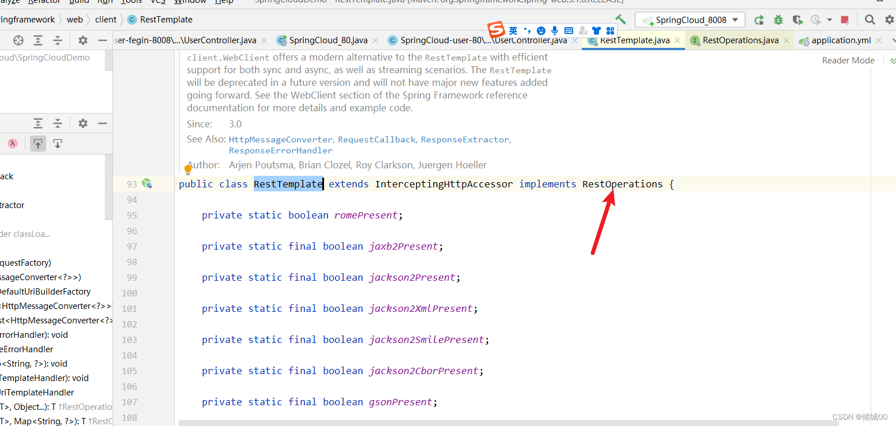Click the green inspection checkmark widget
The image size is (896, 426).
point(893,61)
